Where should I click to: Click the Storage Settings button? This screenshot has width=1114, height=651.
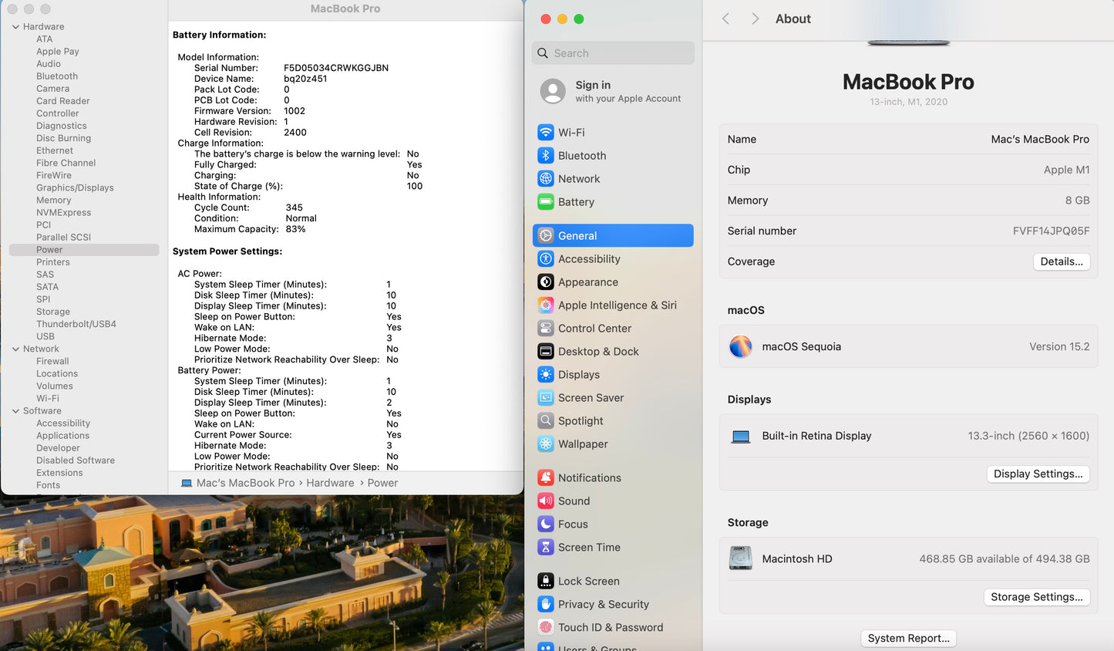(1036, 597)
